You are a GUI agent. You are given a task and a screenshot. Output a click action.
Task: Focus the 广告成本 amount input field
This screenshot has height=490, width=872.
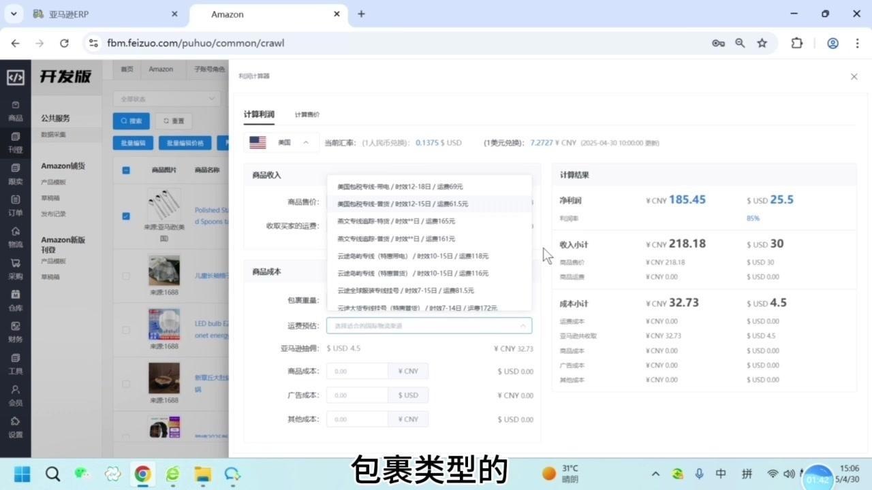(358, 395)
